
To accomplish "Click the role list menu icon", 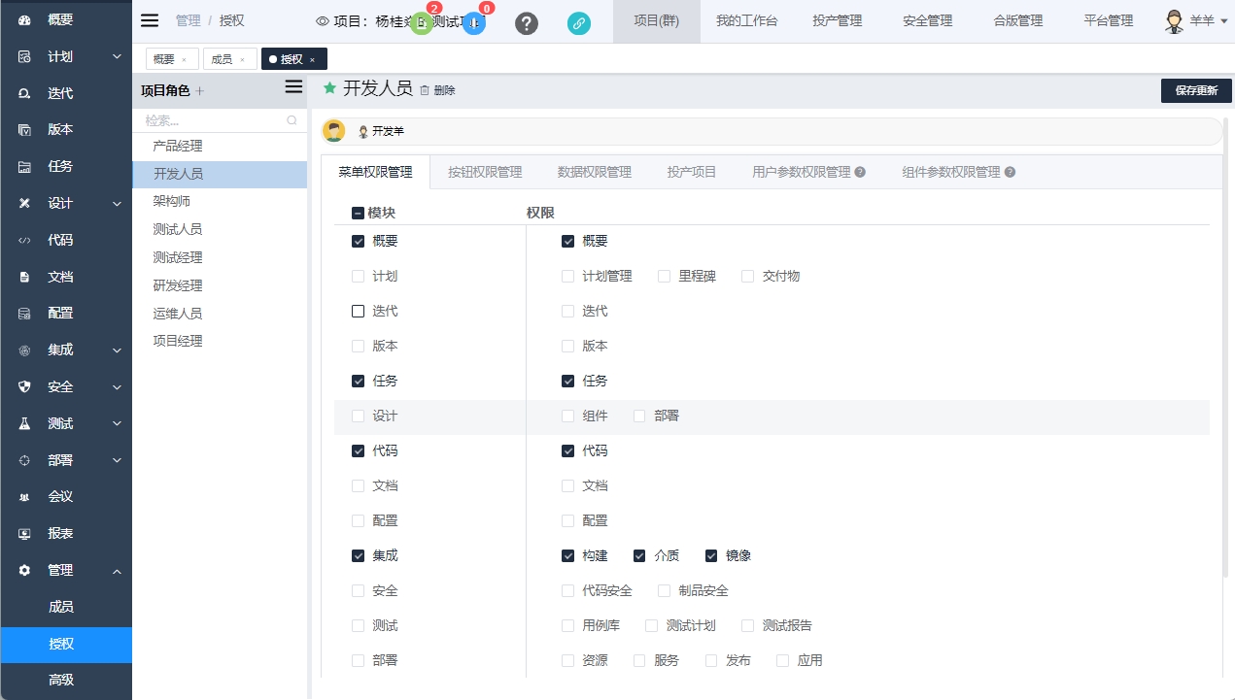I will point(293,87).
